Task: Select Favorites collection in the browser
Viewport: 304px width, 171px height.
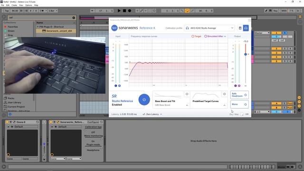Action: click(13, 27)
